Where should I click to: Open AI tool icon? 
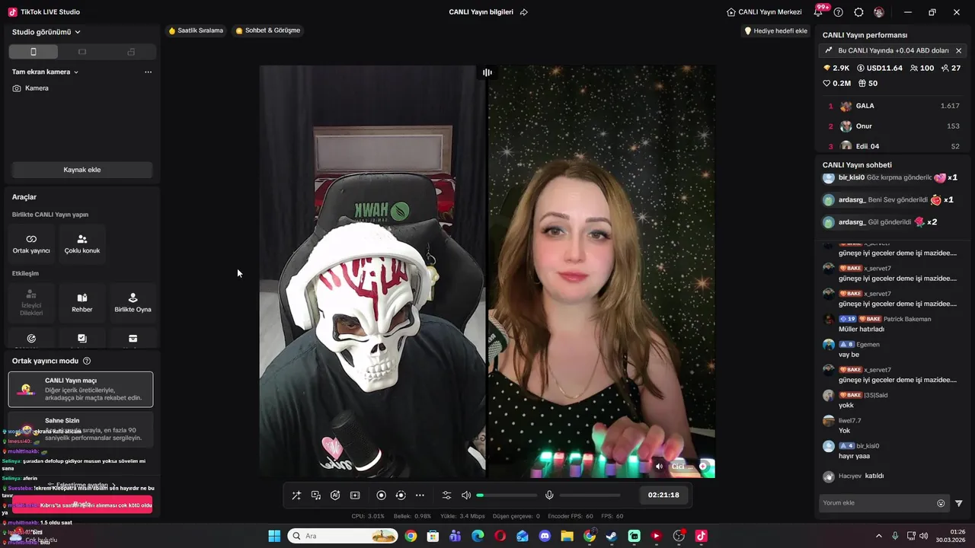[x=335, y=495]
